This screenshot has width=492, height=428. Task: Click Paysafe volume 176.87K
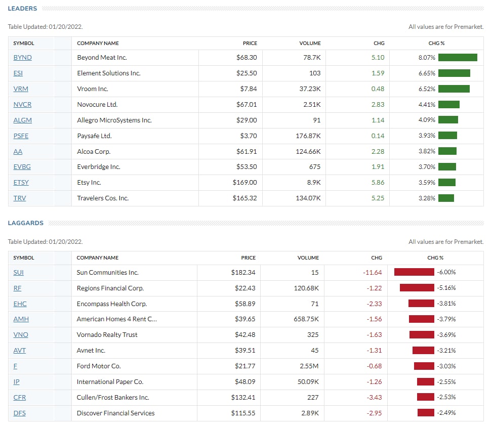coord(308,136)
